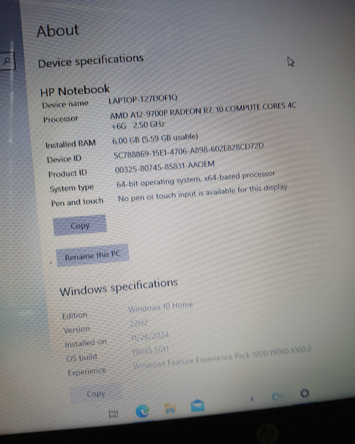Click the Product ID label
Viewport: 355px width, 444px height.
point(68,173)
